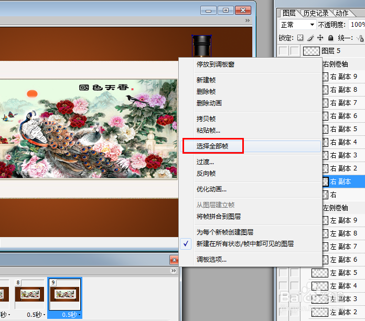The image size is (365, 321).
Task: Switch to the 图层 tab
Action: (288, 13)
